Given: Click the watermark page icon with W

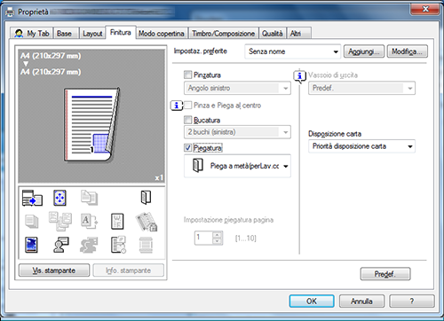Looking at the screenshot, I should (x=117, y=222).
